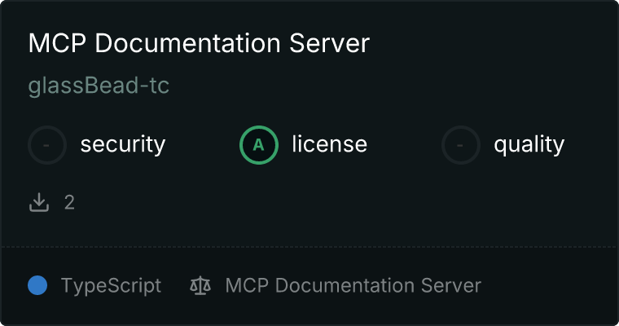
Task: Click blank header space right of the title
Action: pos(489,44)
